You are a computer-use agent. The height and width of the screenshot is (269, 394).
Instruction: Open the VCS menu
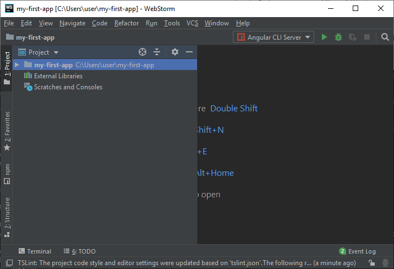coord(192,23)
